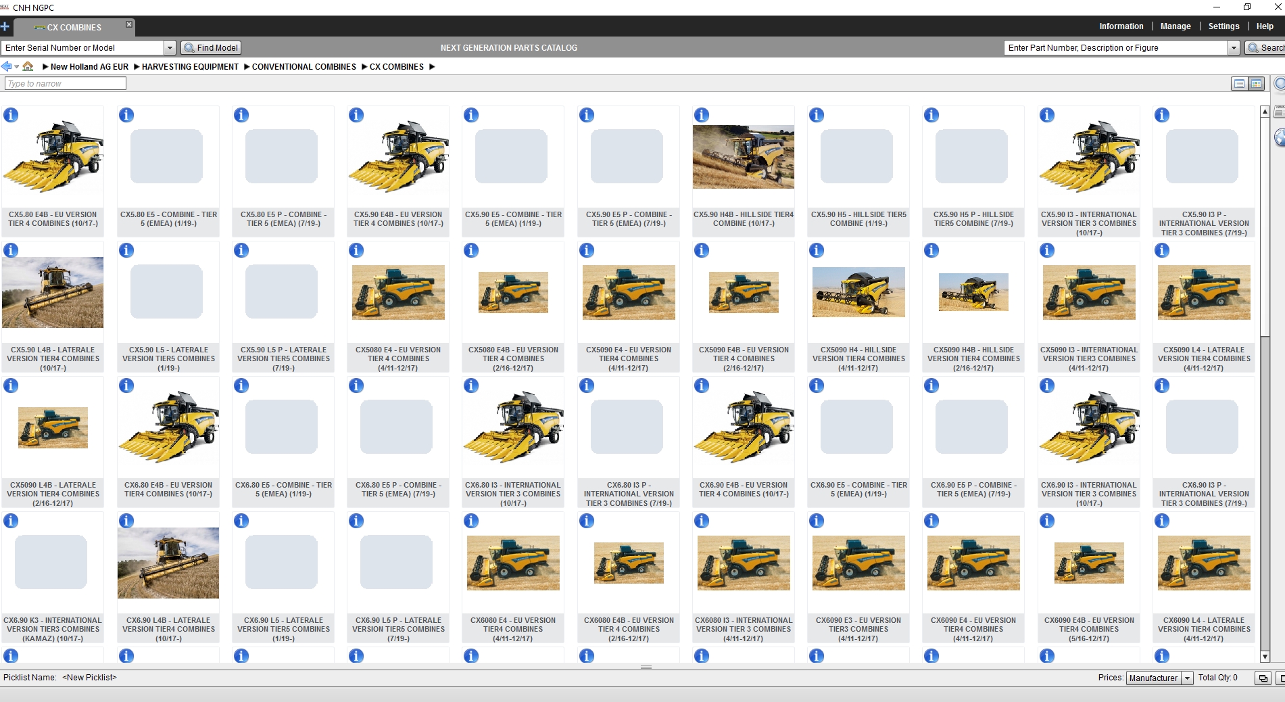Add a new tab with plus icon
The height and width of the screenshot is (702, 1285).
coord(5,27)
